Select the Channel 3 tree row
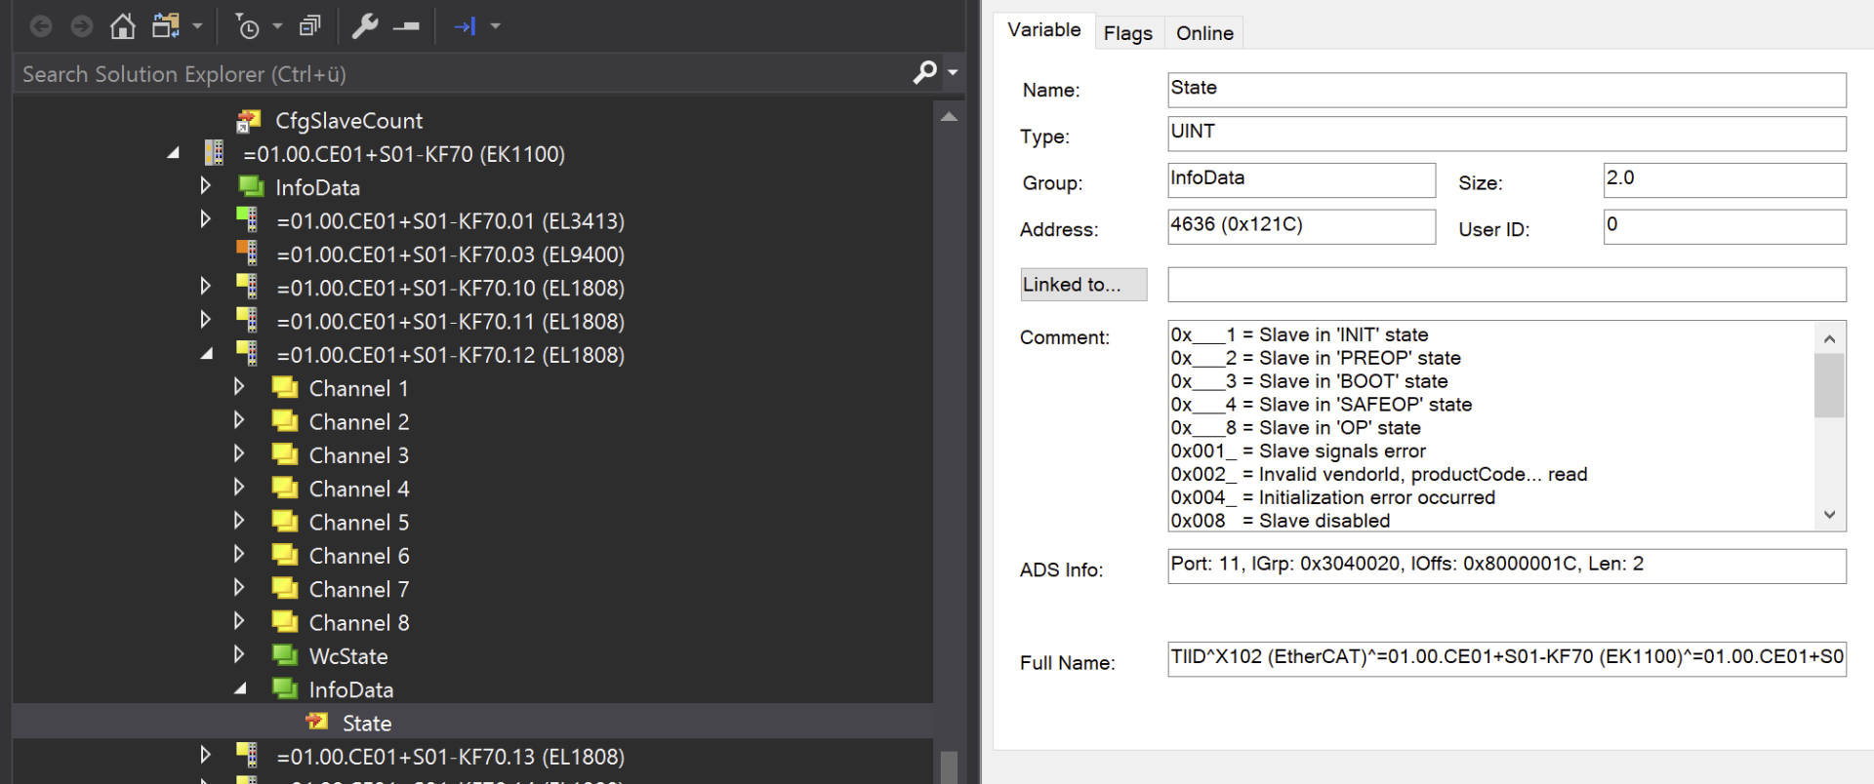Screen dimensions: 1874x784 (x=358, y=455)
